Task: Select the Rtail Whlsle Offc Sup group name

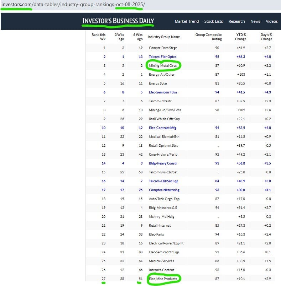Action: click(164, 119)
